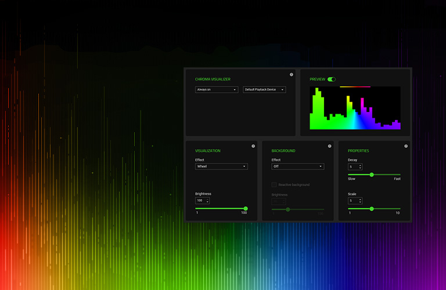Screen dimensions: 446x290
Task: Click the Visualization Brightness value field
Action: [x=200, y=201]
